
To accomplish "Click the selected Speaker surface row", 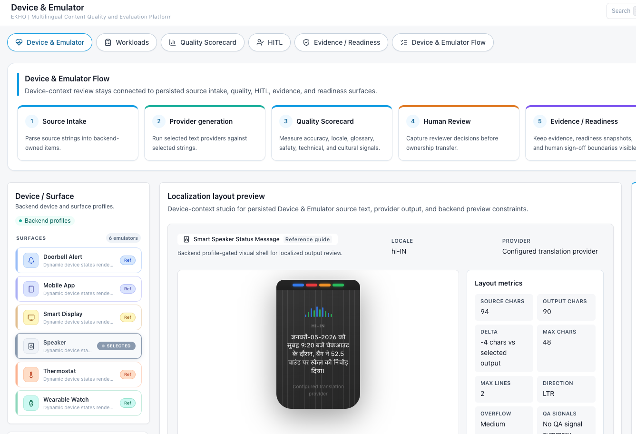I will click(x=78, y=346).
